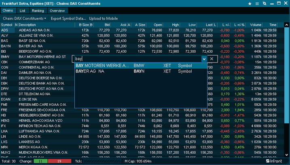This screenshot has width=290, height=165.
Task: Sort by the Volume column header
Action: [256, 25]
